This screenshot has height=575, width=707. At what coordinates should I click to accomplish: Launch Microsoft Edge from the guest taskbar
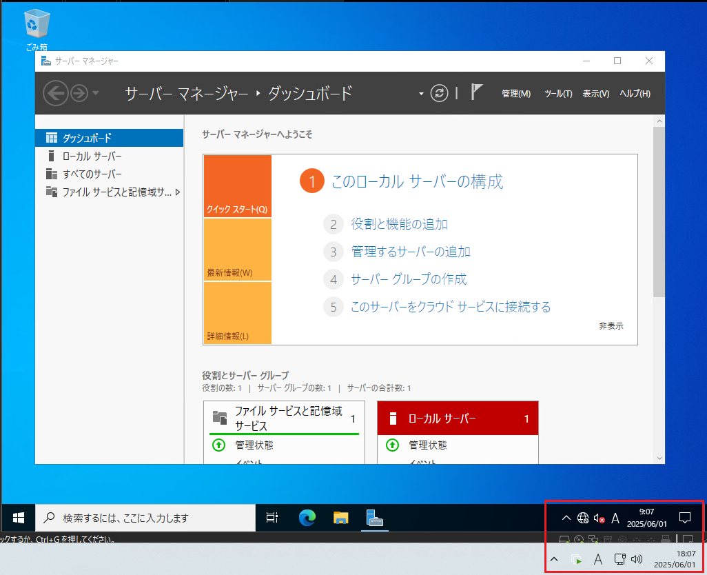point(307,518)
